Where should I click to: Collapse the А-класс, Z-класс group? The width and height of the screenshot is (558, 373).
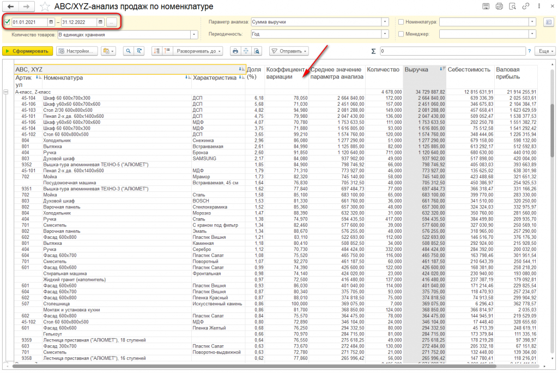[x=6, y=92]
